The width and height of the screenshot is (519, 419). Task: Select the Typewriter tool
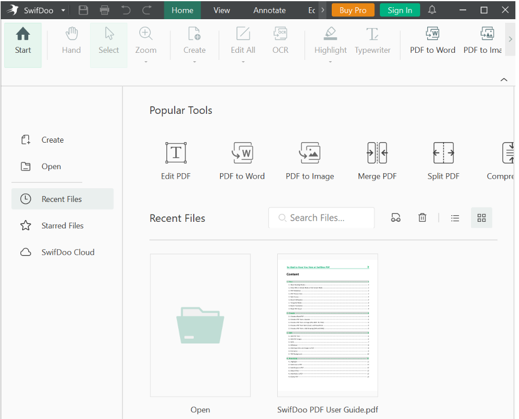click(x=373, y=41)
